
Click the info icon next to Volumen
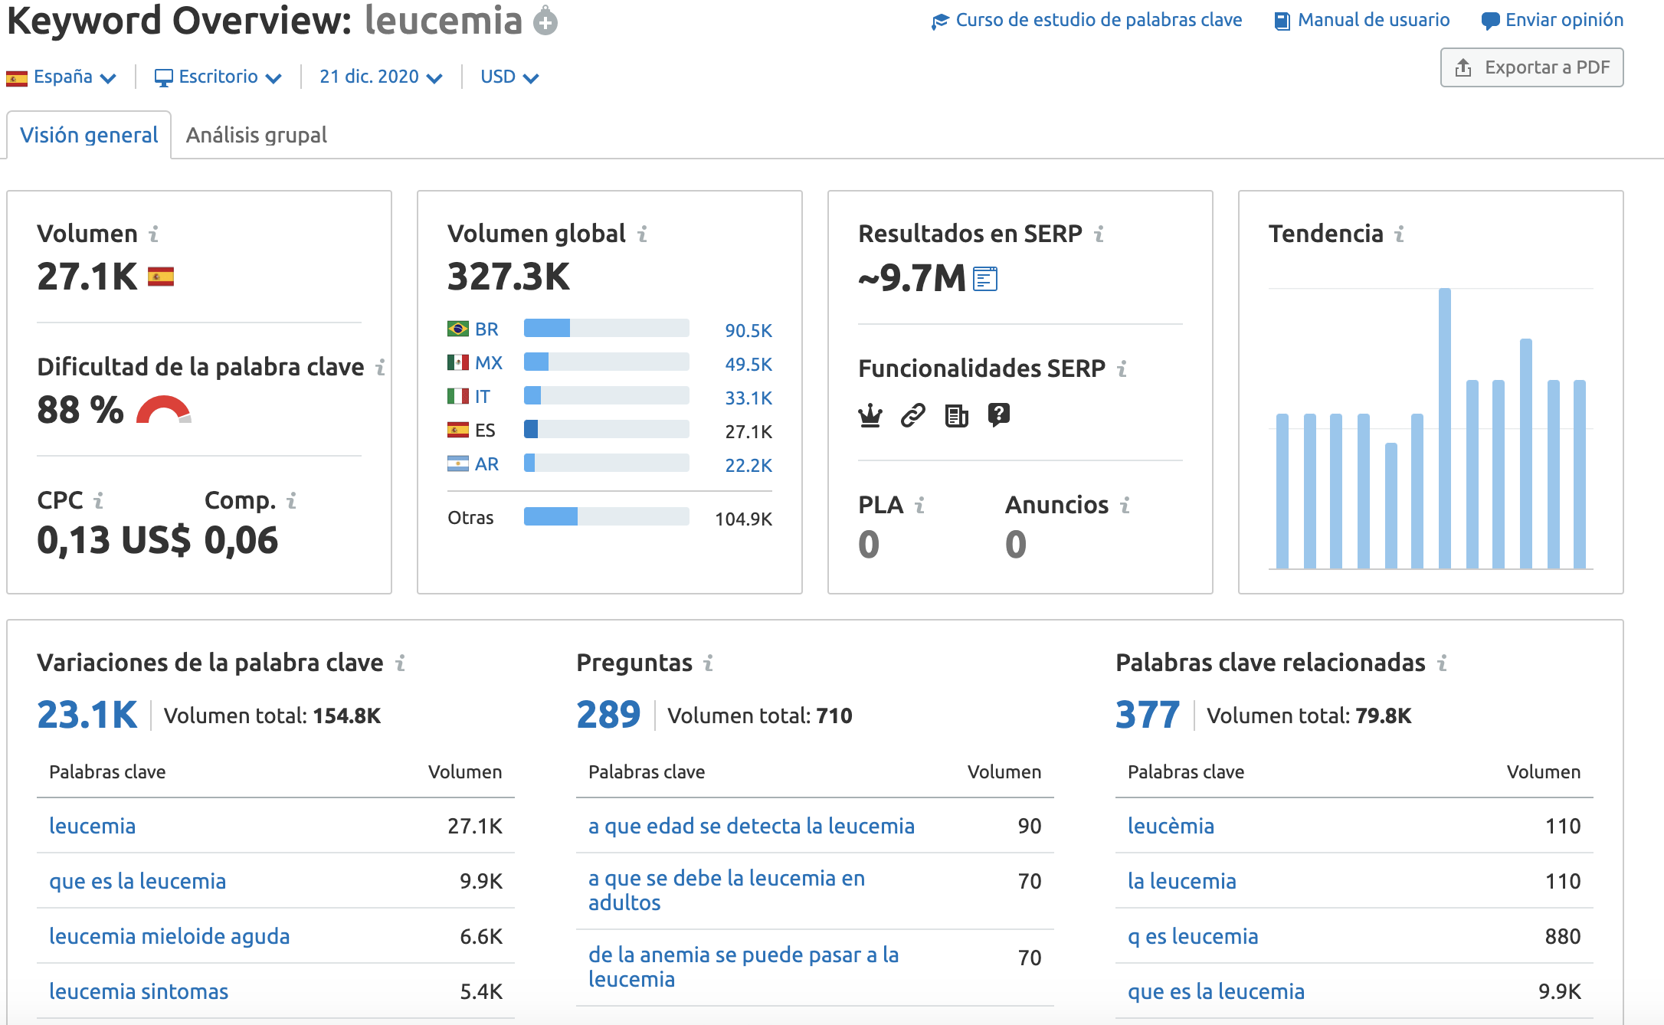[x=154, y=234]
